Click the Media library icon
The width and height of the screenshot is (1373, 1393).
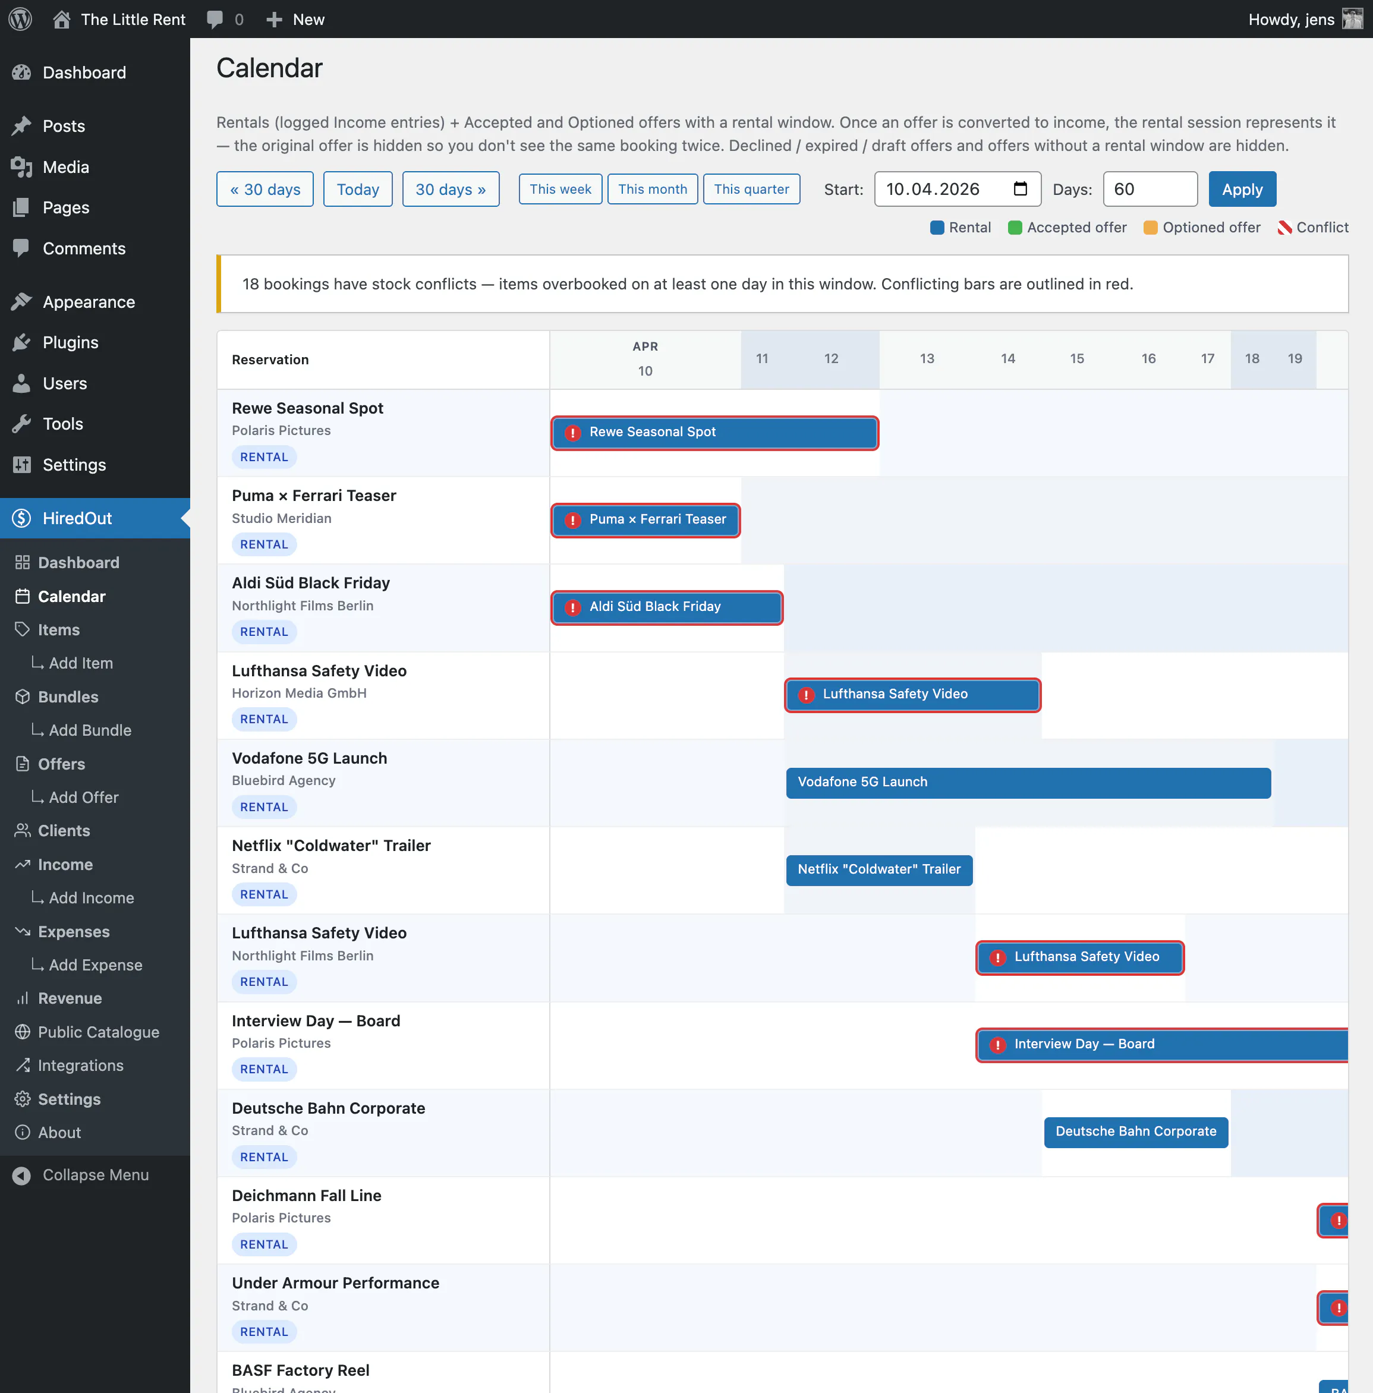click(21, 166)
